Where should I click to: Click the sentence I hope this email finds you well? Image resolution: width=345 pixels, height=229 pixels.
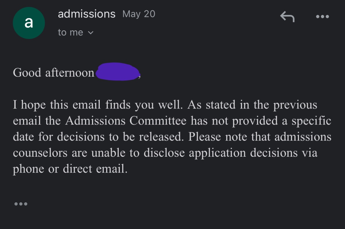coord(98,105)
